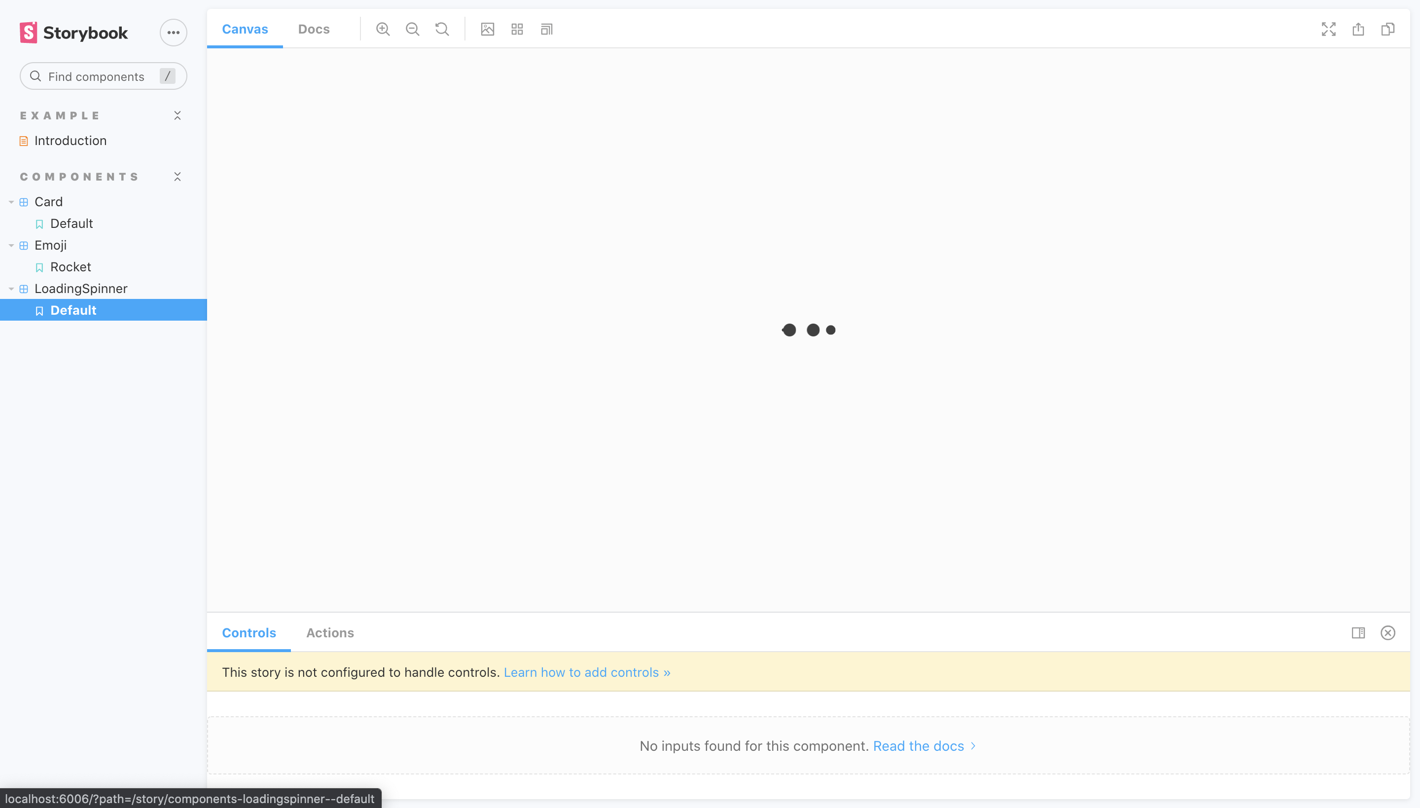Open the fullscreen mode icon
This screenshot has width=1420, height=808.
(x=1328, y=30)
